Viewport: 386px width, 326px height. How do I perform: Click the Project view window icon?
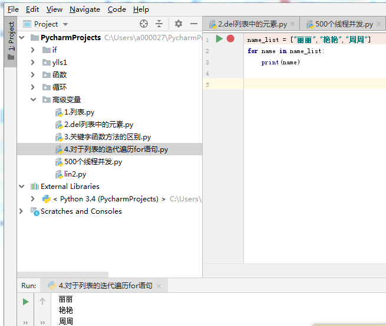tap(27, 24)
